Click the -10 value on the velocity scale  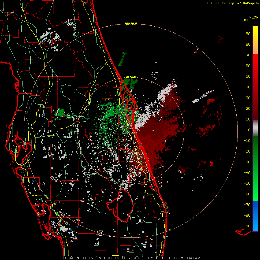247,141
